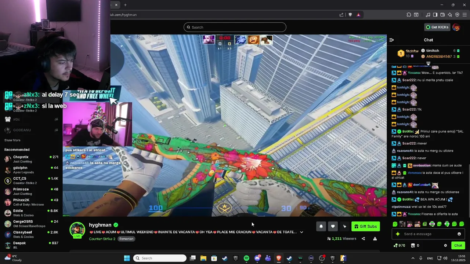Click the taskbar volume icon
The image size is (470, 264).
[x=445, y=258]
